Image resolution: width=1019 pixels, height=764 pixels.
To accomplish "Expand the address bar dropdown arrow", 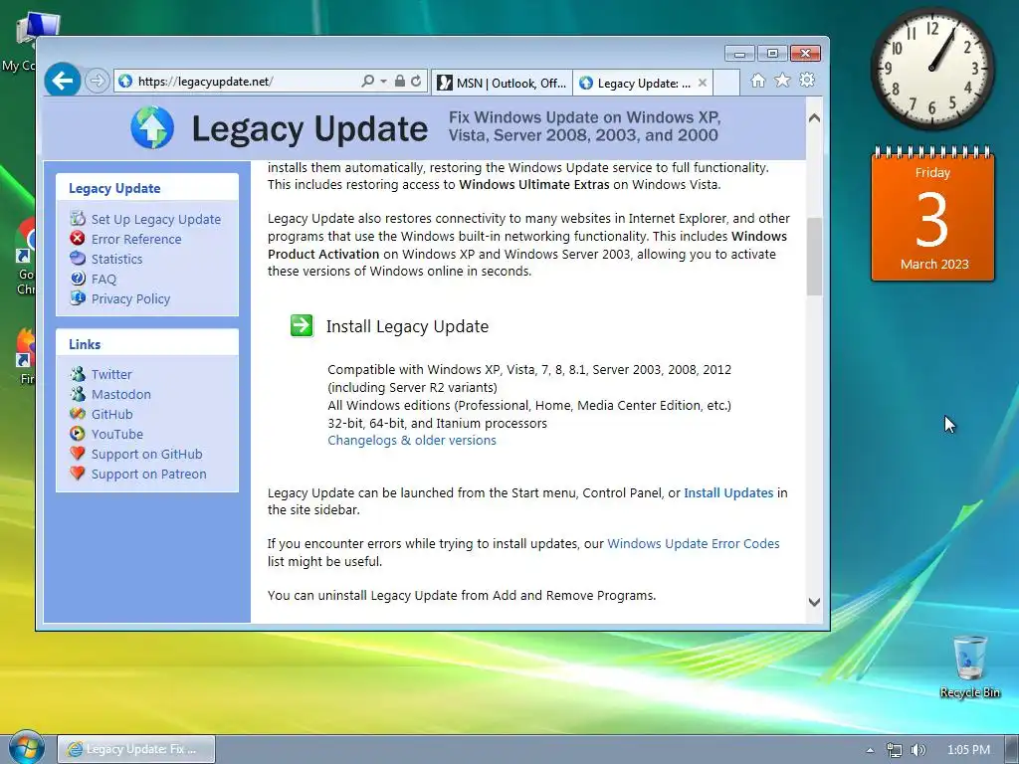I will coord(383,82).
